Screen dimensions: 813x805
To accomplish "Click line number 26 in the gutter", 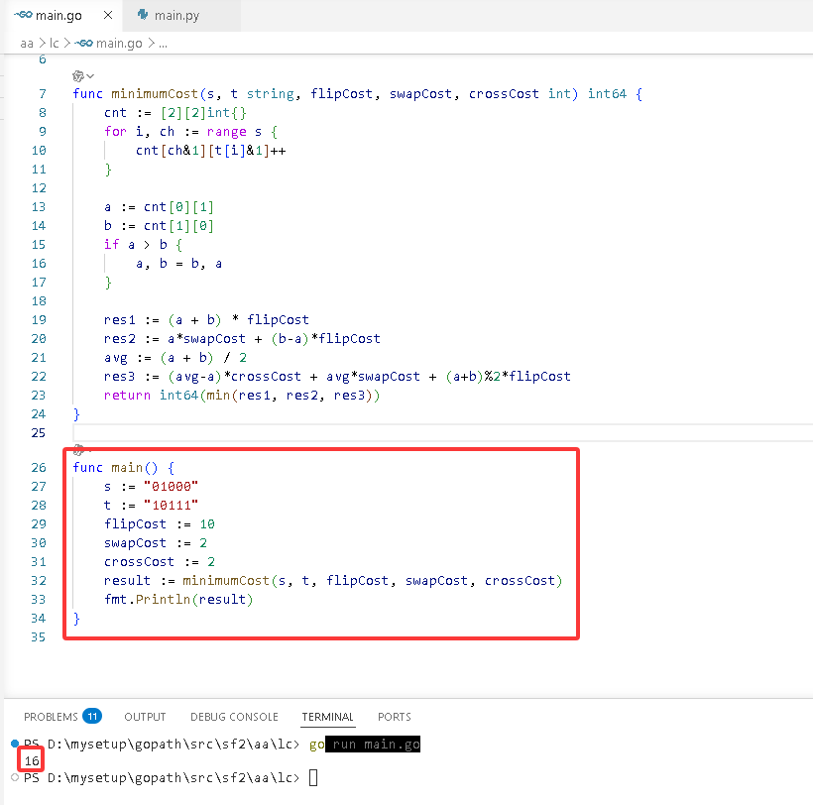I will [39, 468].
